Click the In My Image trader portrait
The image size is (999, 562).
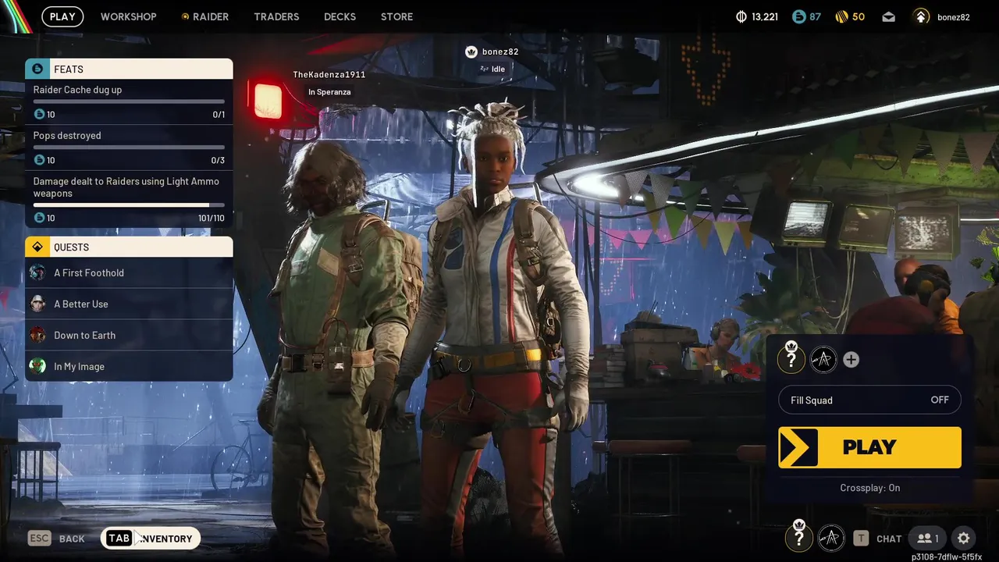pyautogui.click(x=37, y=366)
